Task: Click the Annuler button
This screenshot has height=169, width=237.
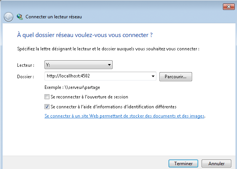Action: pyautogui.click(x=216, y=164)
